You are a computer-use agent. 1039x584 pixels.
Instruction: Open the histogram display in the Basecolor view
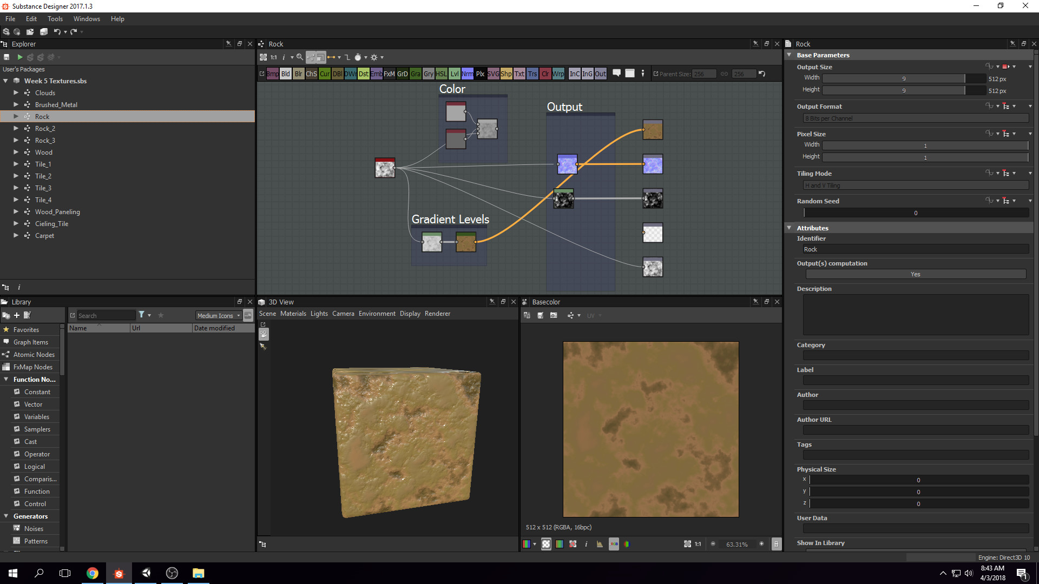600,544
